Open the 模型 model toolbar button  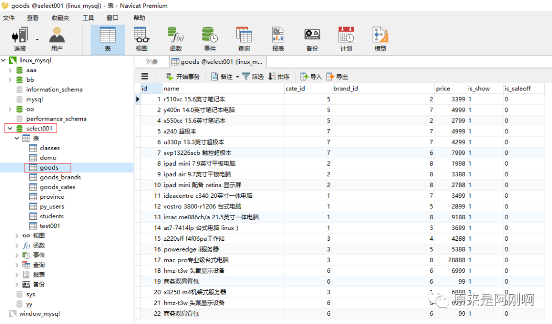pos(380,39)
